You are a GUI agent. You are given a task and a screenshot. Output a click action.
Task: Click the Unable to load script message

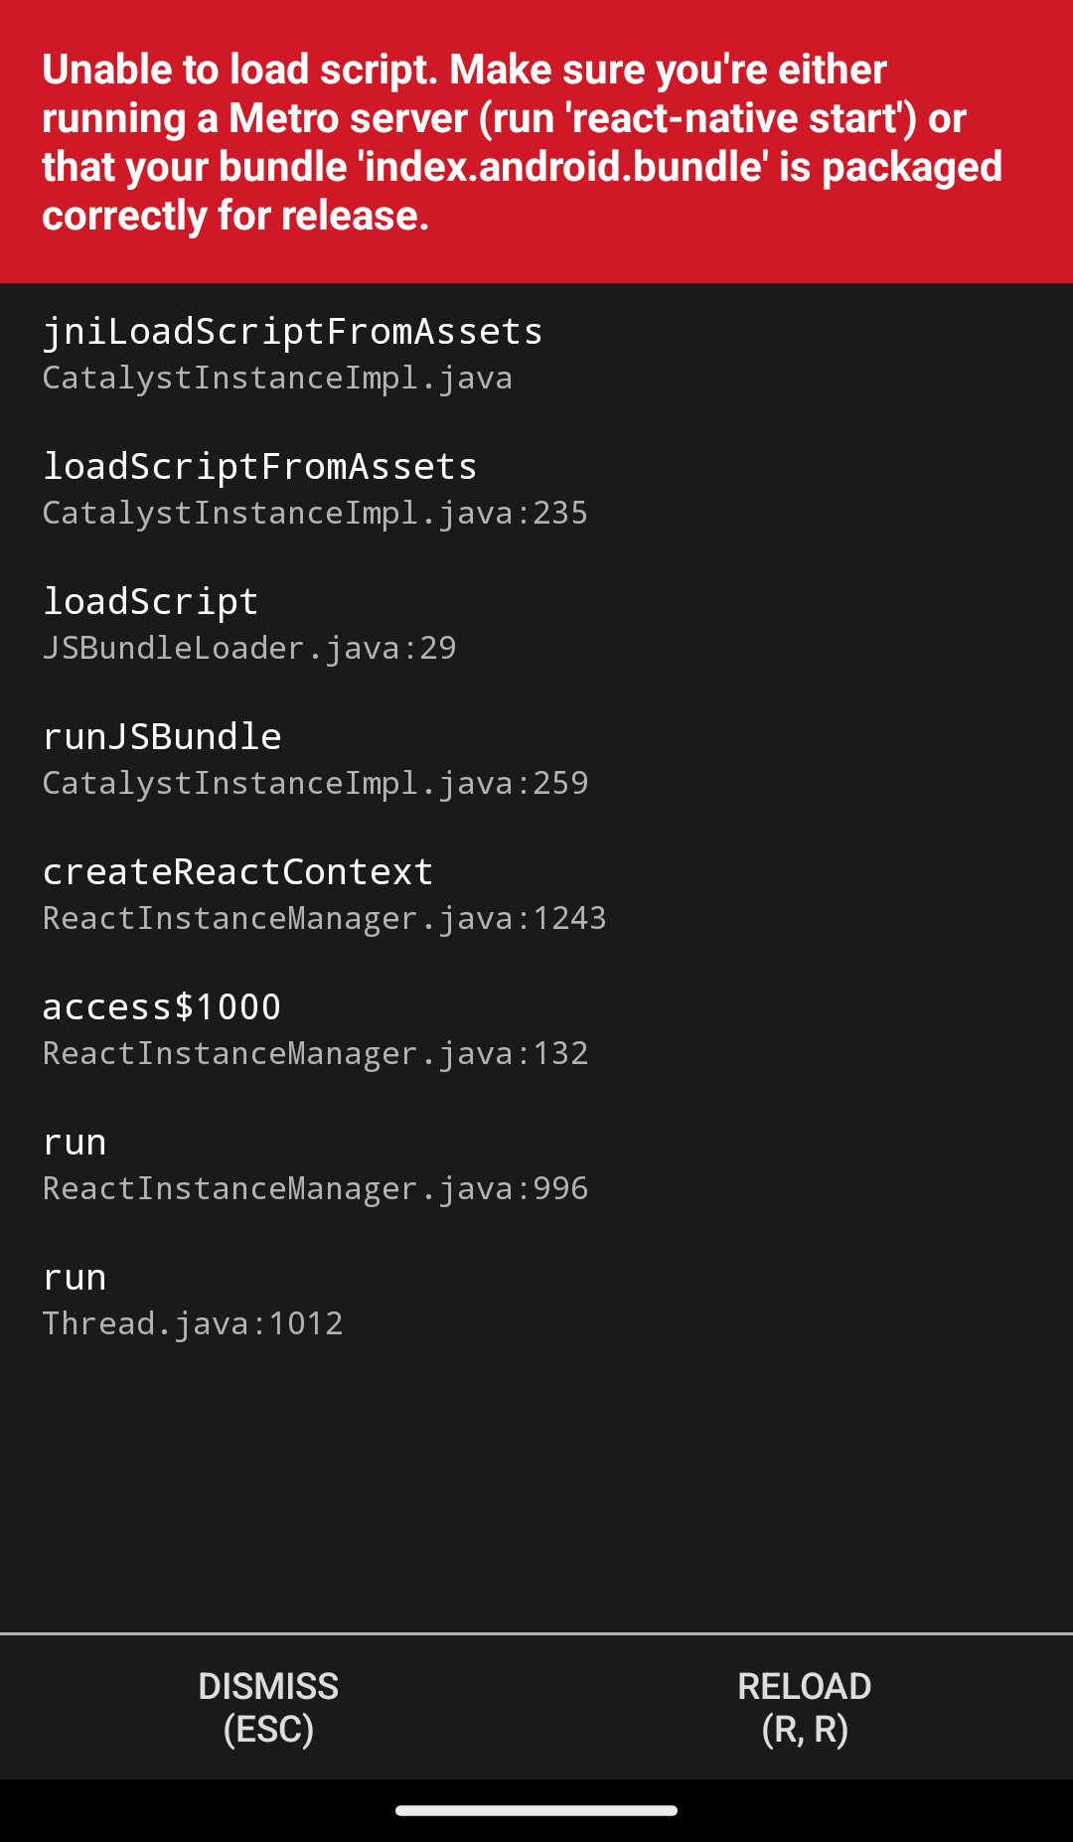(522, 141)
